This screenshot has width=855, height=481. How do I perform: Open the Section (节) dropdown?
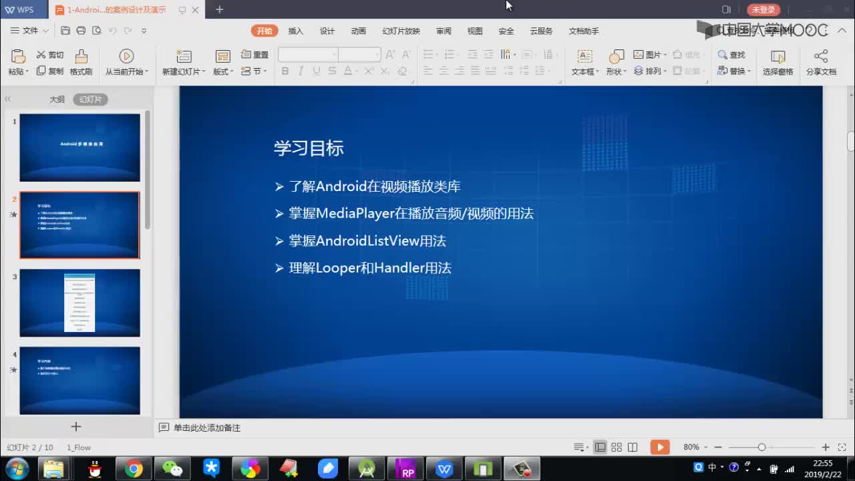(254, 71)
